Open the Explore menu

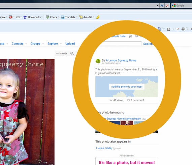(53, 44)
